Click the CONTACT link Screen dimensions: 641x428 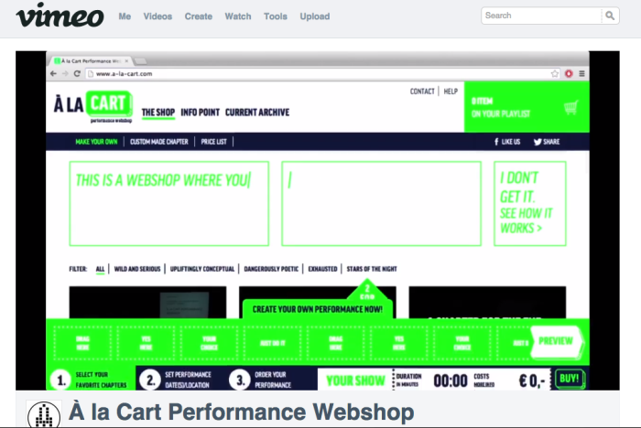pos(422,91)
